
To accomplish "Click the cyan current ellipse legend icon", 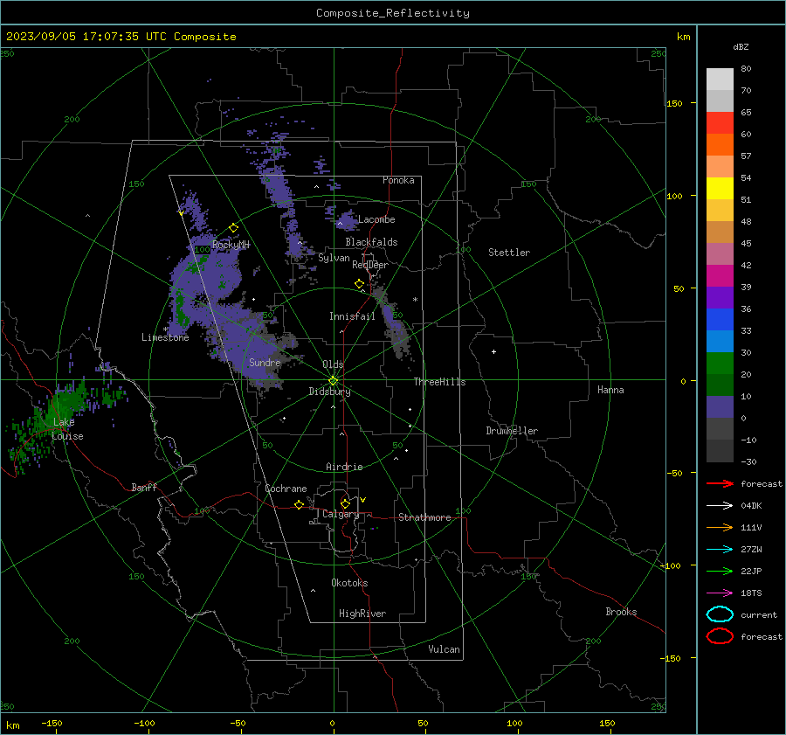I will point(720,614).
